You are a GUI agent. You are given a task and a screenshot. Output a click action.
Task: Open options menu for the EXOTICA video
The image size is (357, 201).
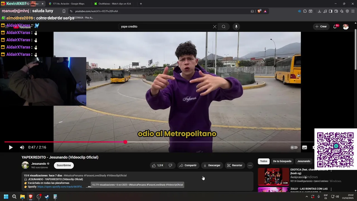click(x=331, y=170)
